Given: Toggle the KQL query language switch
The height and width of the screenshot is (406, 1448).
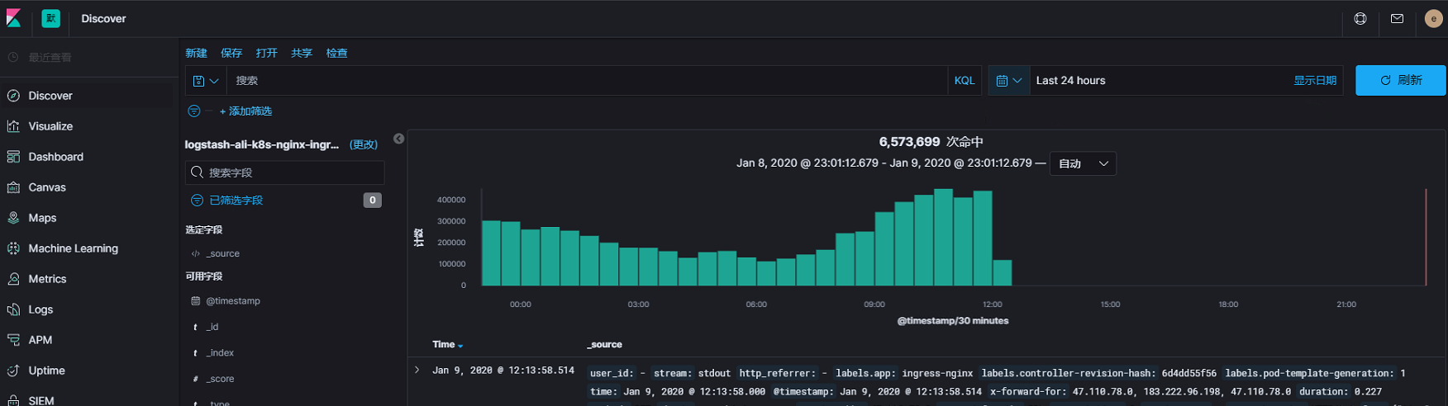Looking at the screenshot, I should click(965, 81).
